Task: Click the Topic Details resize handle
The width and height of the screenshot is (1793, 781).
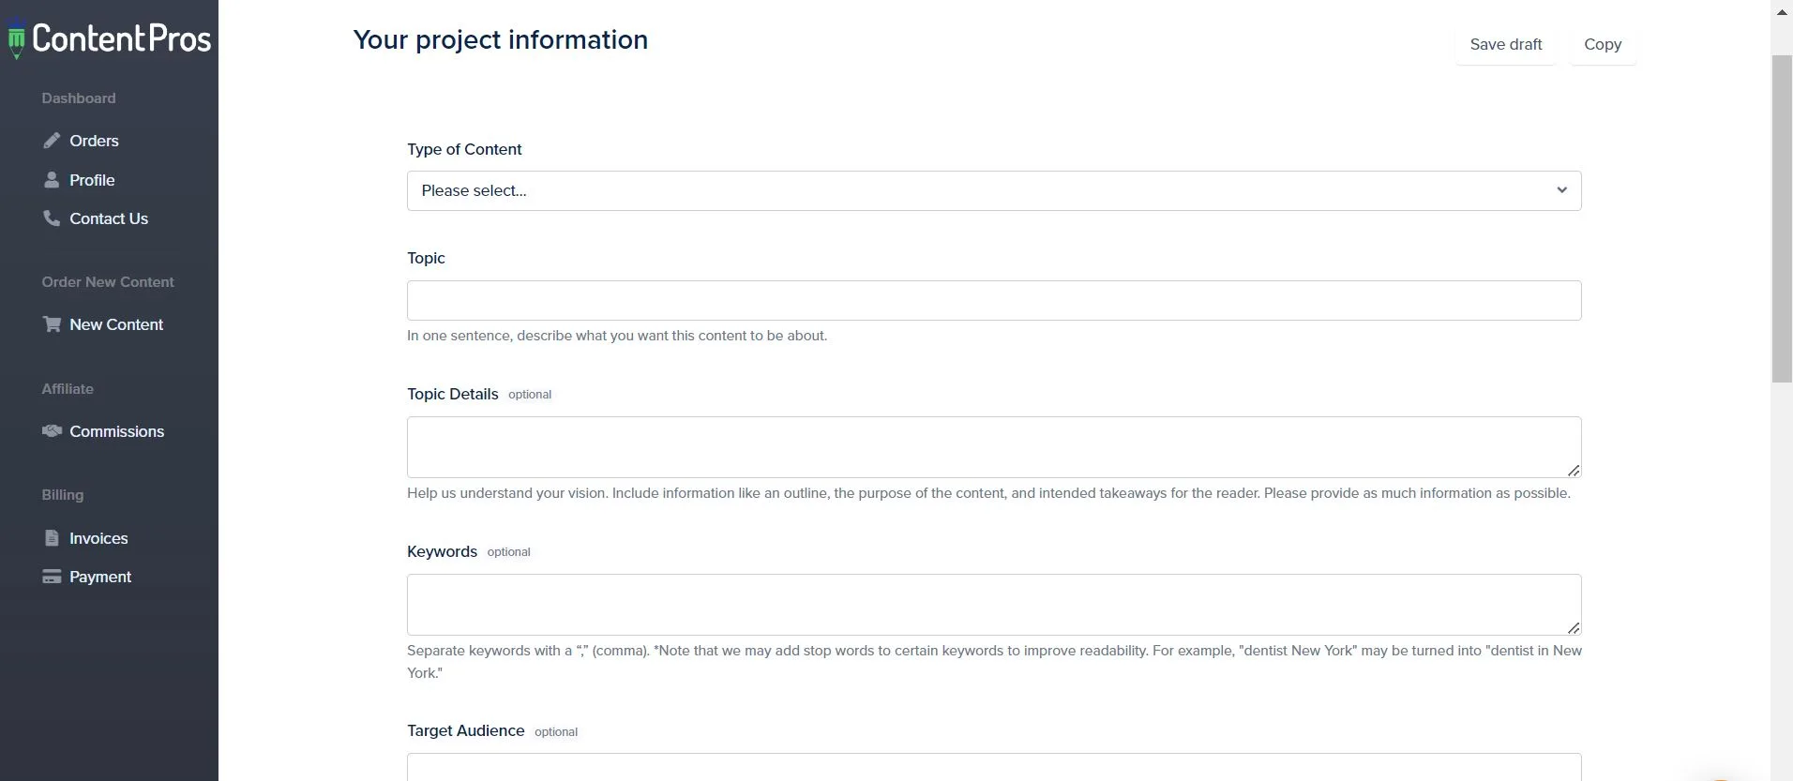Action: point(1573,470)
